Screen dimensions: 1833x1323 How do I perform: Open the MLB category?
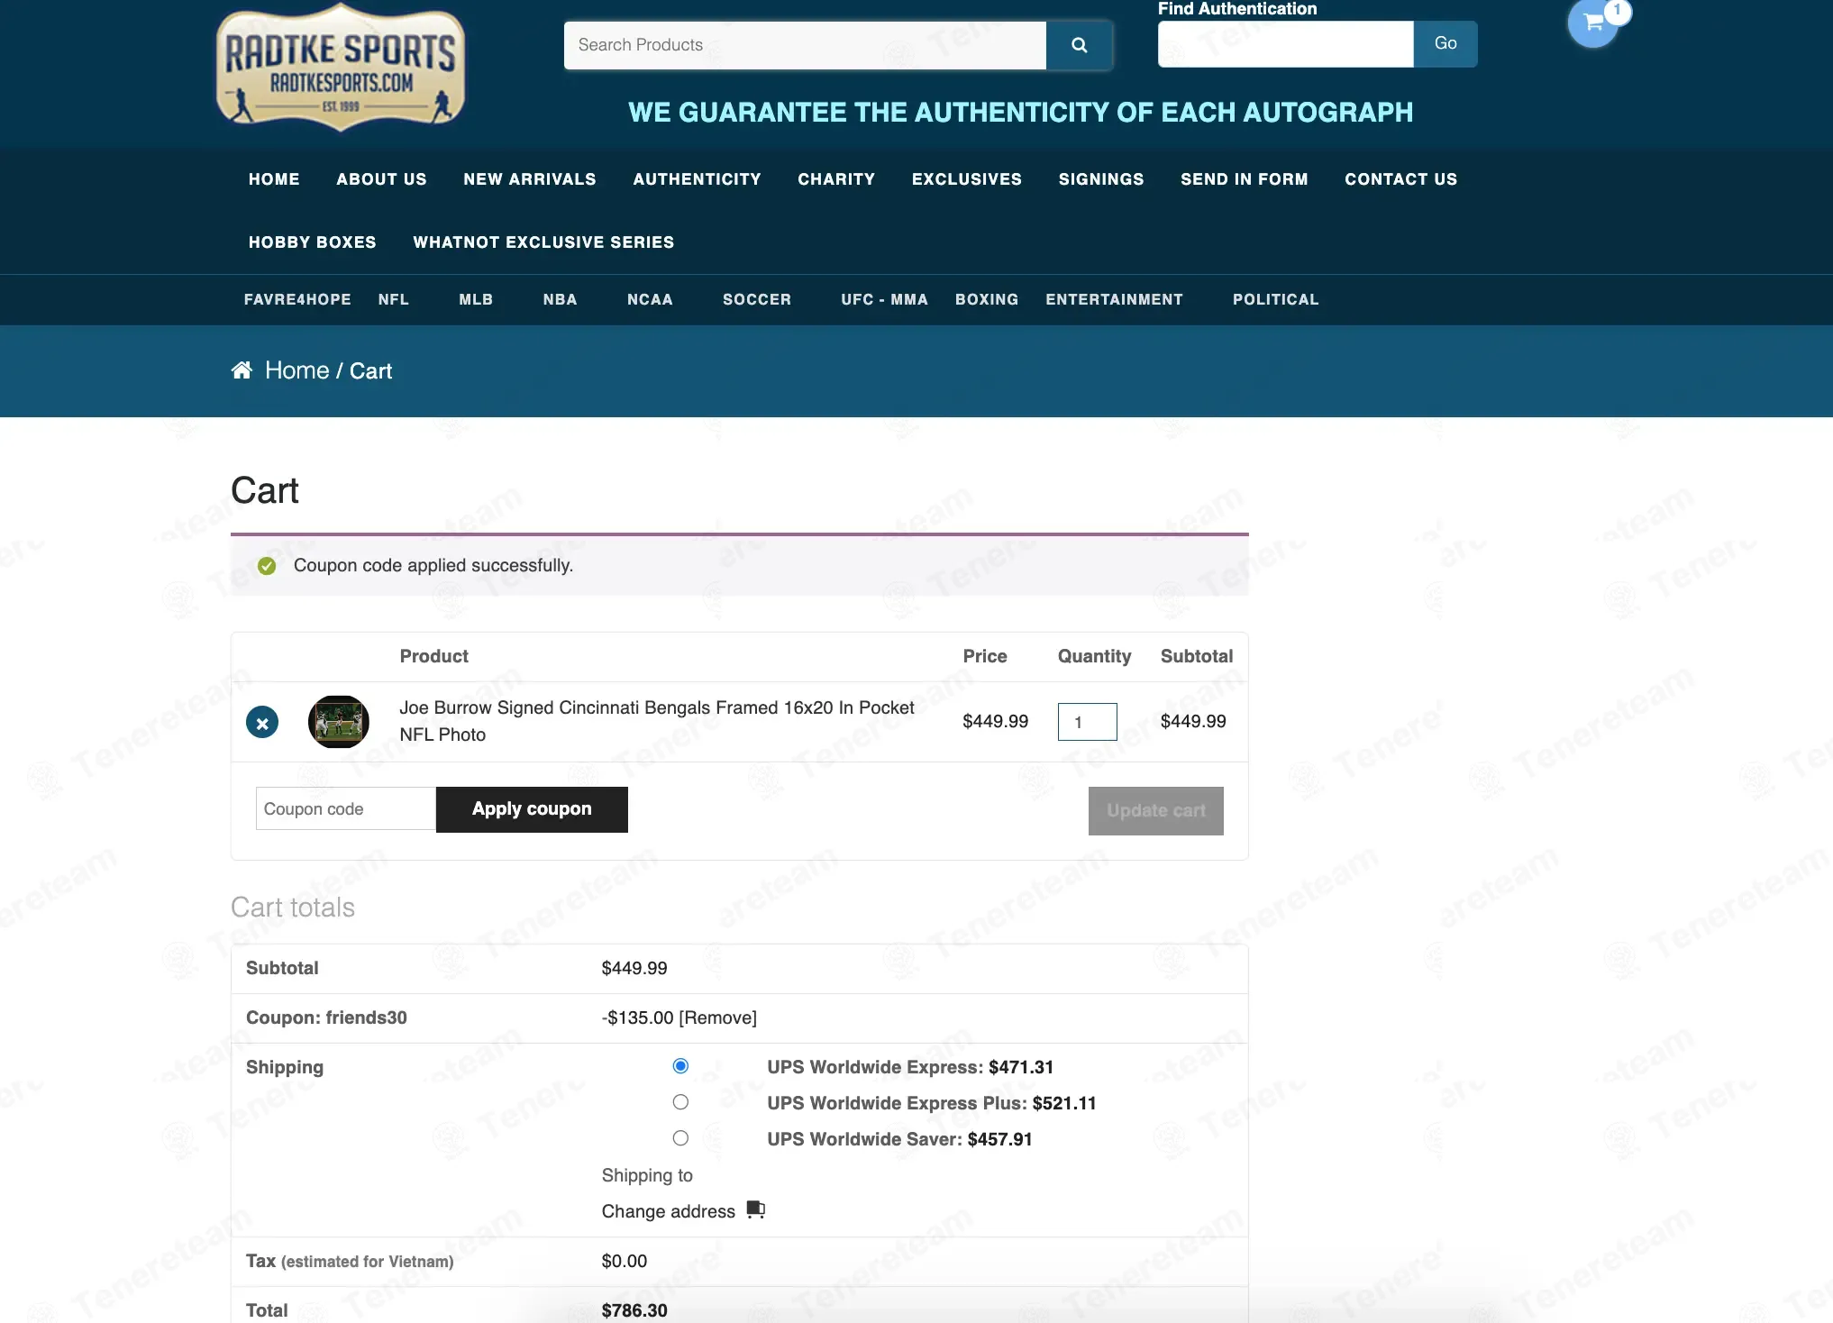[x=476, y=299]
